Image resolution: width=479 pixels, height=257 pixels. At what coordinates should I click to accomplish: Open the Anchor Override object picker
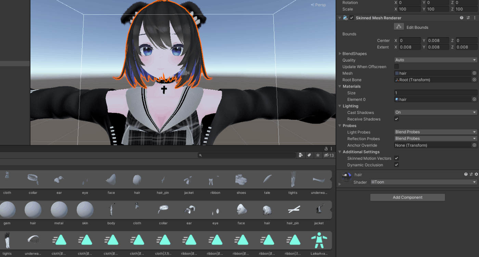(x=474, y=145)
